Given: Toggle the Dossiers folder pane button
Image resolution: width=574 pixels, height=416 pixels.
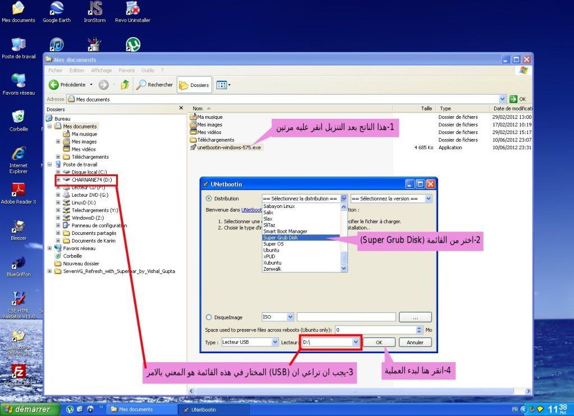Looking at the screenshot, I should (x=194, y=85).
